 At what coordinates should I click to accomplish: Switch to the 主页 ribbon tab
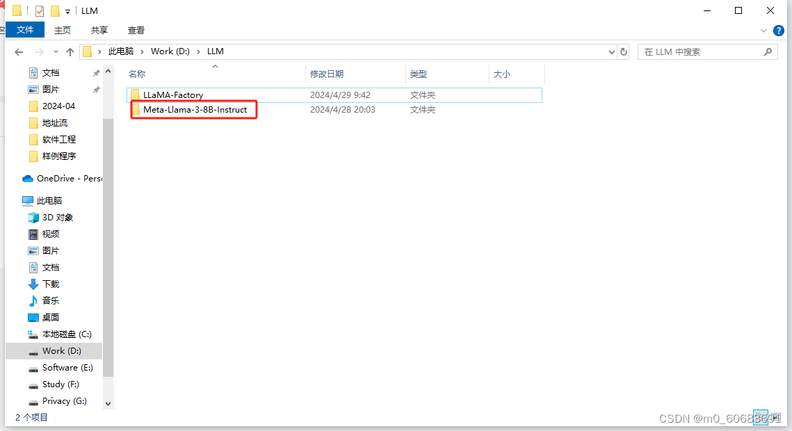tap(63, 31)
